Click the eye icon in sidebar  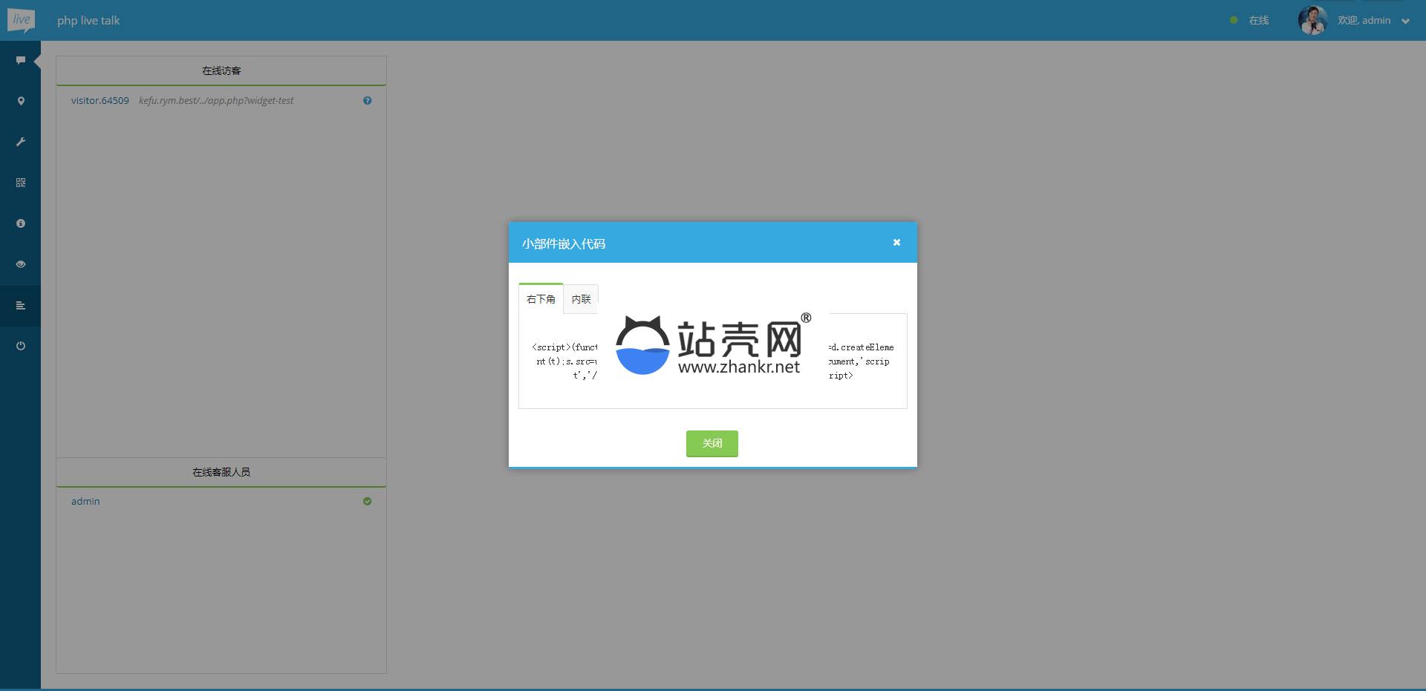pyautogui.click(x=21, y=264)
